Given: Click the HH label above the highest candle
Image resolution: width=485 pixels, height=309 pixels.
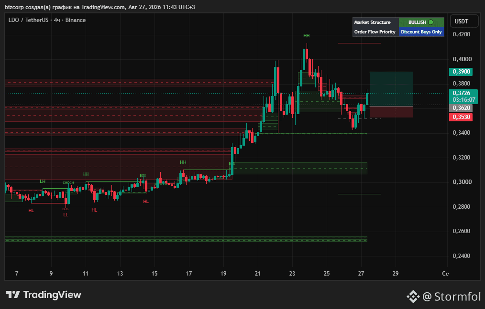Looking at the screenshot, I should [307, 36].
